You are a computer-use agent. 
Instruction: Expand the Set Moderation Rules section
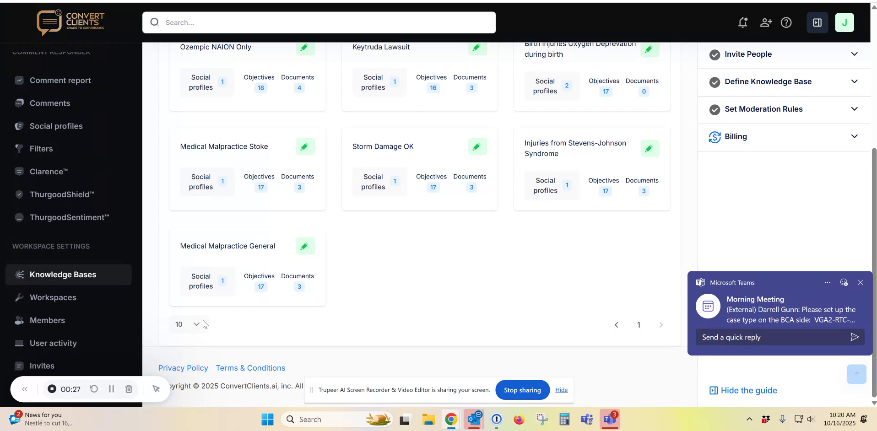tap(854, 109)
